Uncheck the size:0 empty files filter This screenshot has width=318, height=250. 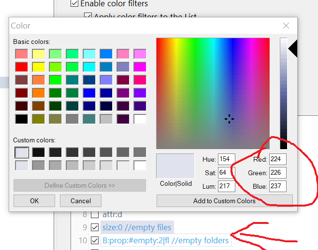coord(95,228)
